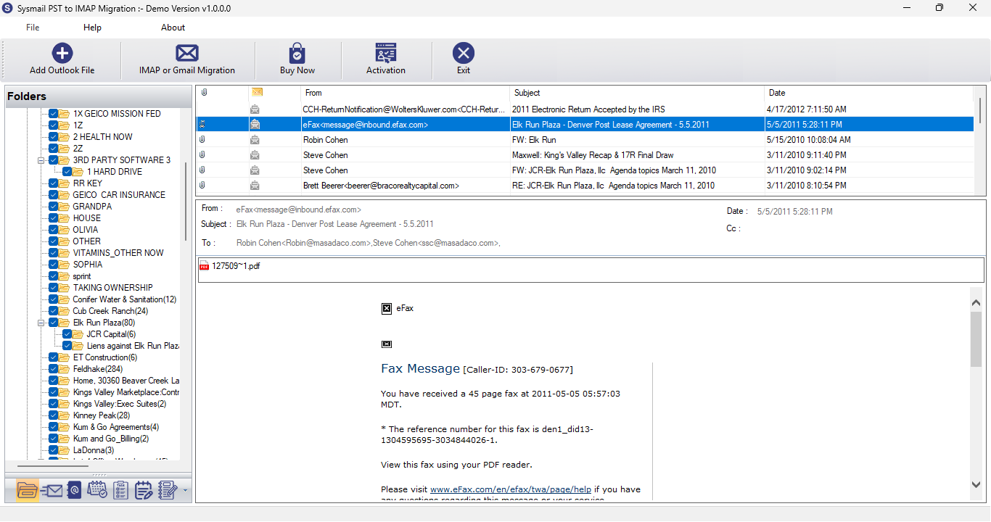Screen dimensions: 991x522
Task: Select the Kum & Go Agreements(4) folder
Action: tap(116, 427)
